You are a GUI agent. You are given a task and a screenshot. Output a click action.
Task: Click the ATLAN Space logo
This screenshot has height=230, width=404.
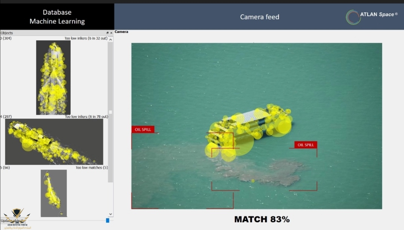click(371, 16)
